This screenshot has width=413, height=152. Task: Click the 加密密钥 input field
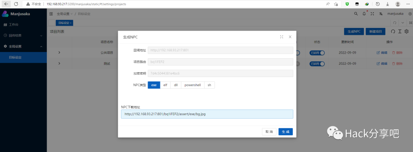click(221, 73)
